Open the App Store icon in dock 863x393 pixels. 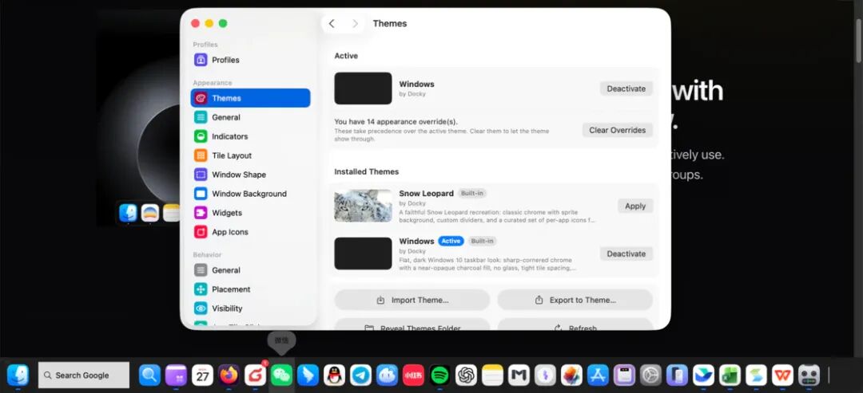pos(598,375)
